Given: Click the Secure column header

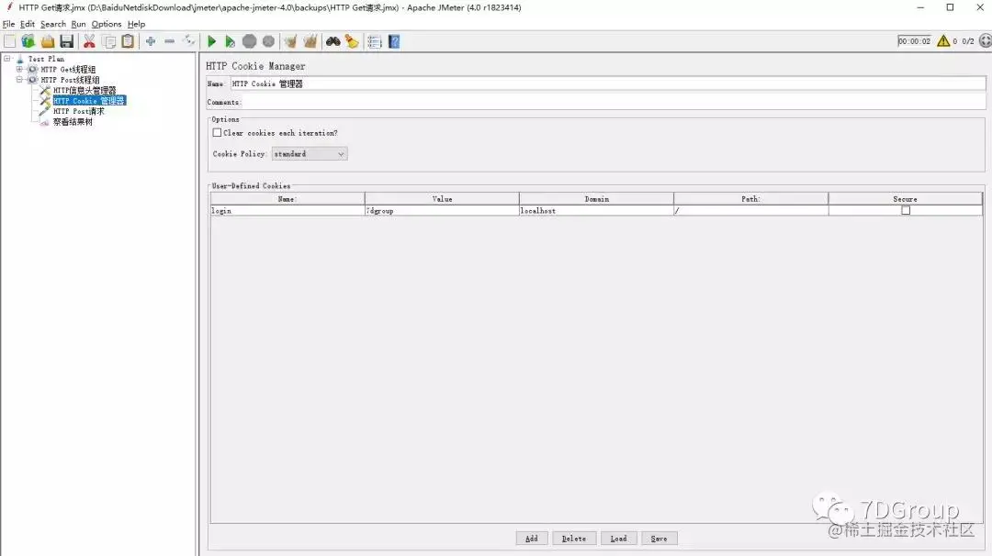Looking at the screenshot, I should click(906, 198).
